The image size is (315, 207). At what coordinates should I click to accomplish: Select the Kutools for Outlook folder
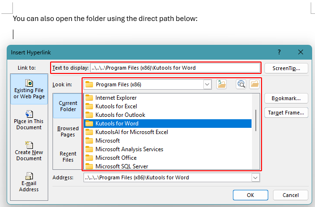coord(168,115)
